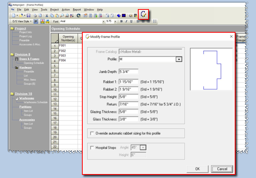This screenshot has height=178, width=256.
Task: Click the Jamb Depth input field
Action: click(x=129, y=72)
